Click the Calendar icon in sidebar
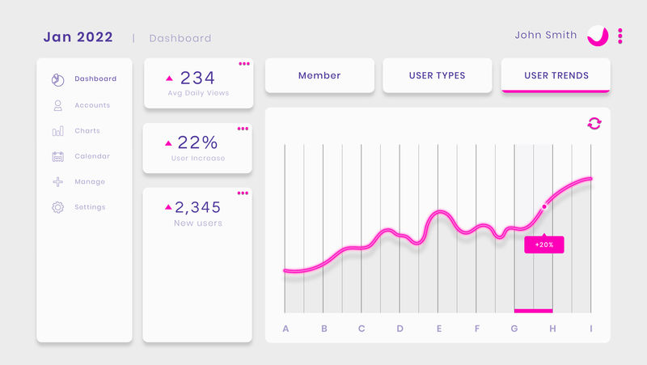Viewport: 647px width, 365px height. pyautogui.click(x=57, y=156)
